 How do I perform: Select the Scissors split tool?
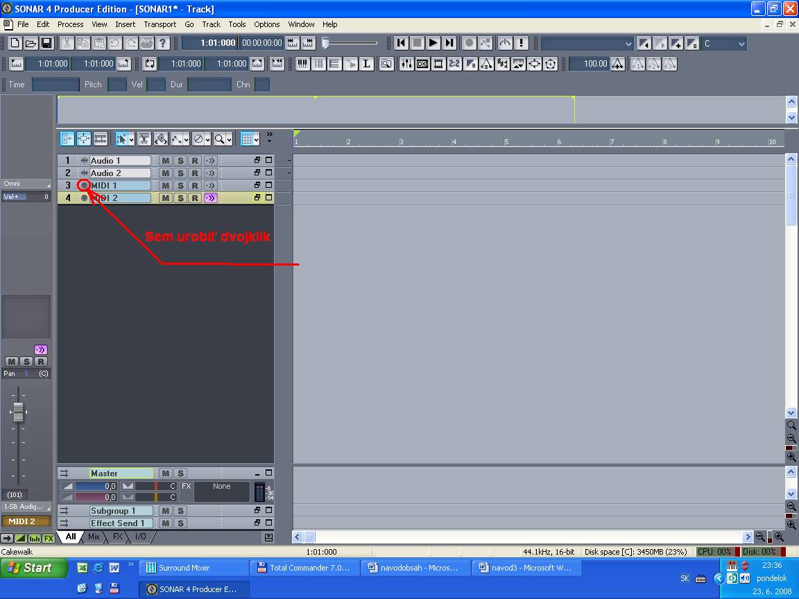coord(144,139)
